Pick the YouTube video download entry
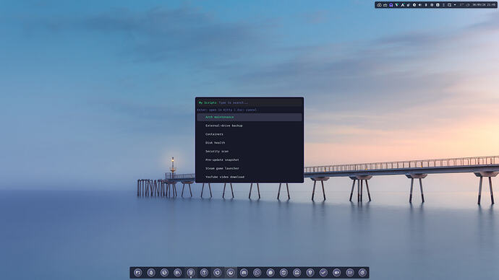499x280 pixels. tap(249, 177)
